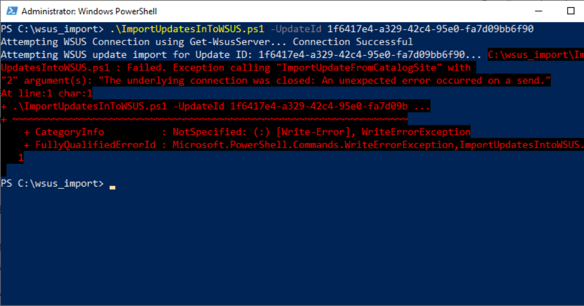Image resolution: width=584 pixels, height=306 pixels.
Task: Click "Microsoft.PowerShell.Commands" in the error ID
Action: click(x=255, y=145)
